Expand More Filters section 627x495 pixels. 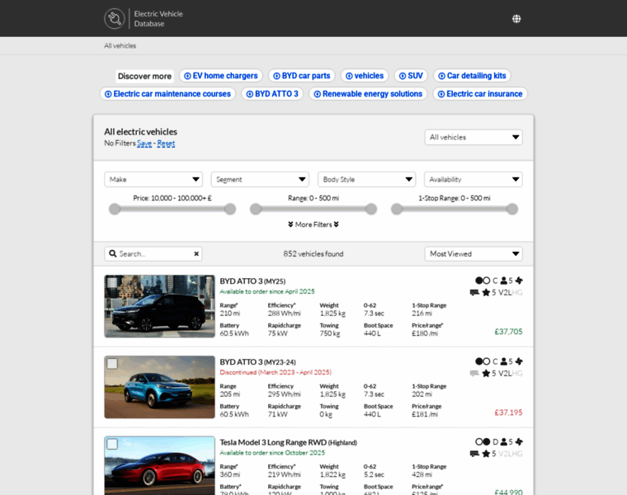[313, 224]
